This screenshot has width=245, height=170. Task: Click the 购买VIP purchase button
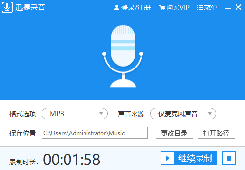(x=174, y=8)
